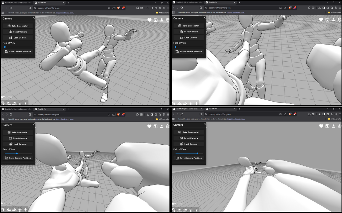Close the Camera panel in top-left window
The height and width of the screenshot is (213, 342).
click(34, 18)
